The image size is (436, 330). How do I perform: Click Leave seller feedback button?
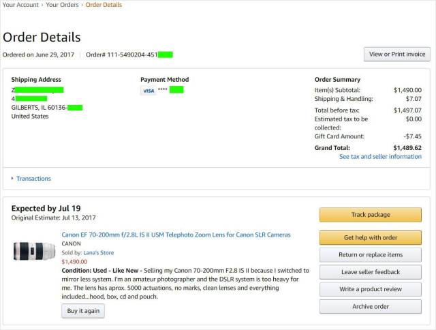pos(371,272)
